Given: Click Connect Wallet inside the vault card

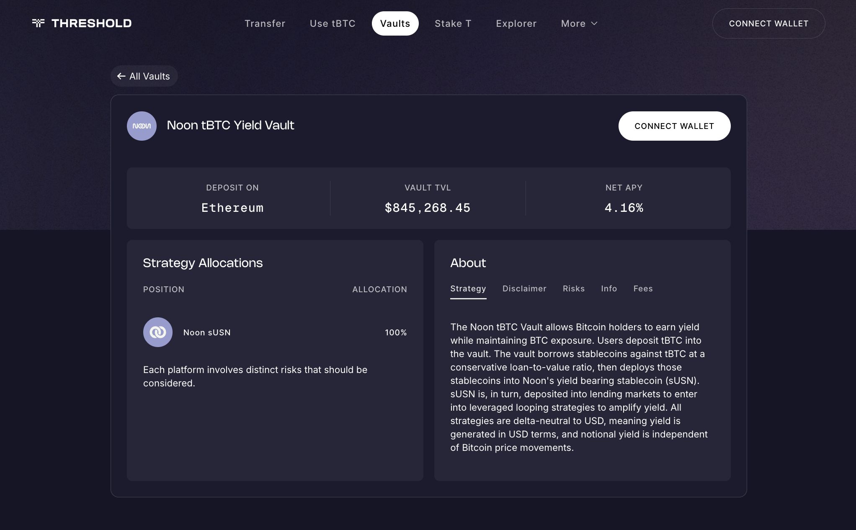Looking at the screenshot, I should pos(674,126).
